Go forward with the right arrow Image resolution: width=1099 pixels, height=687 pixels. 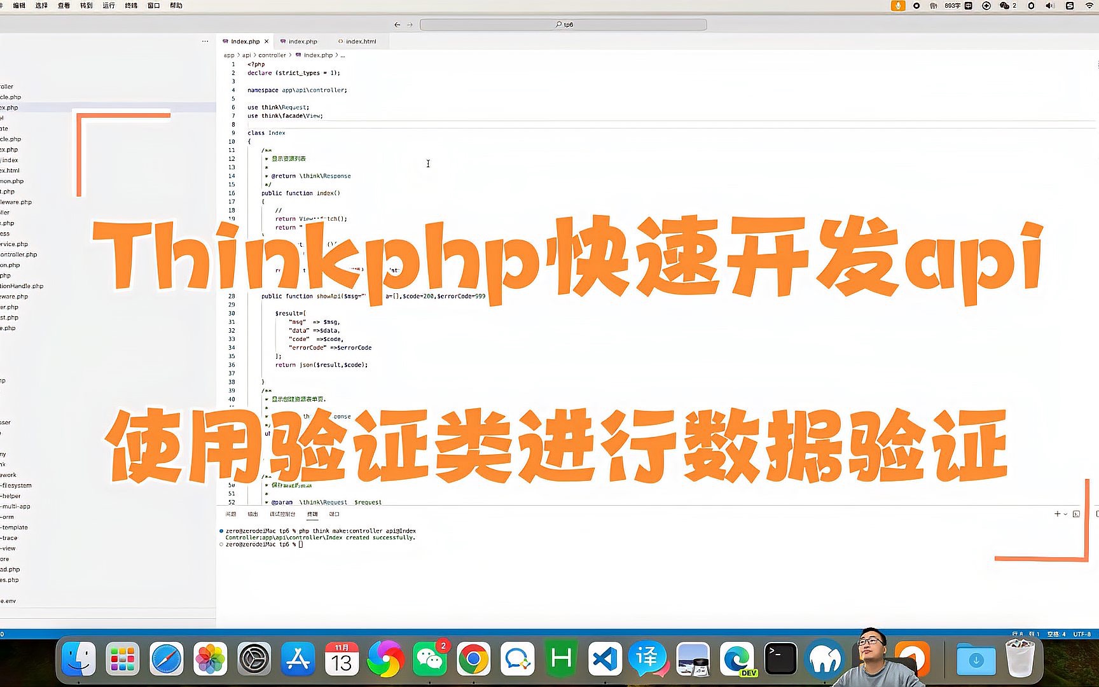pos(410,25)
